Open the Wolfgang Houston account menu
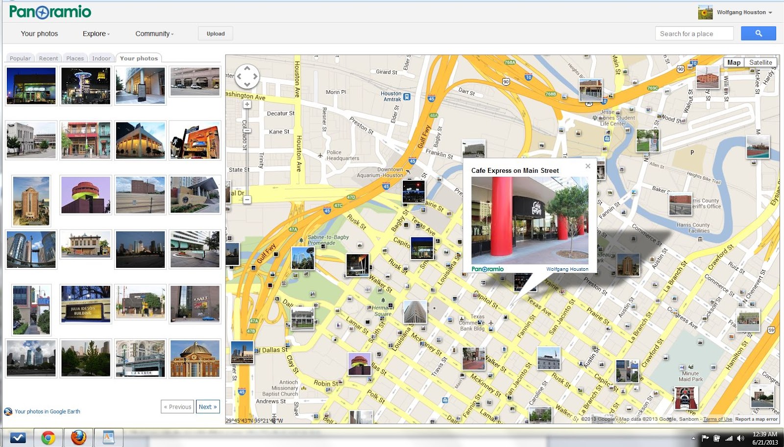The height and width of the screenshot is (447, 784). coord(744,12)
